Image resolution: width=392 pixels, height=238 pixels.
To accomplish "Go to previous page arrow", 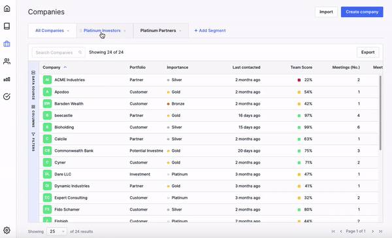I will (341, 231).
